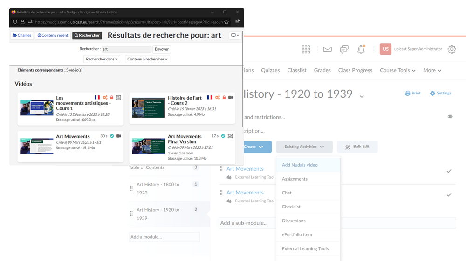Toggle completion check for second Art Movements
Image resolution: width=466 pixels, height=261 pixels.
[x=449, y=195]
